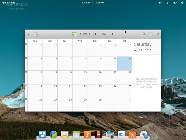Open the battery indicator

coord(175,3)
